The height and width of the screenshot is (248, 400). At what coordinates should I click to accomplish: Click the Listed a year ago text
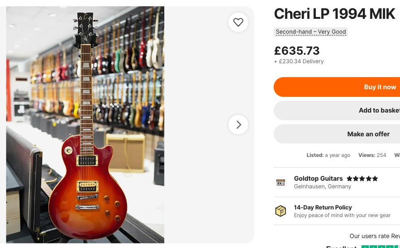click(328, 155)
